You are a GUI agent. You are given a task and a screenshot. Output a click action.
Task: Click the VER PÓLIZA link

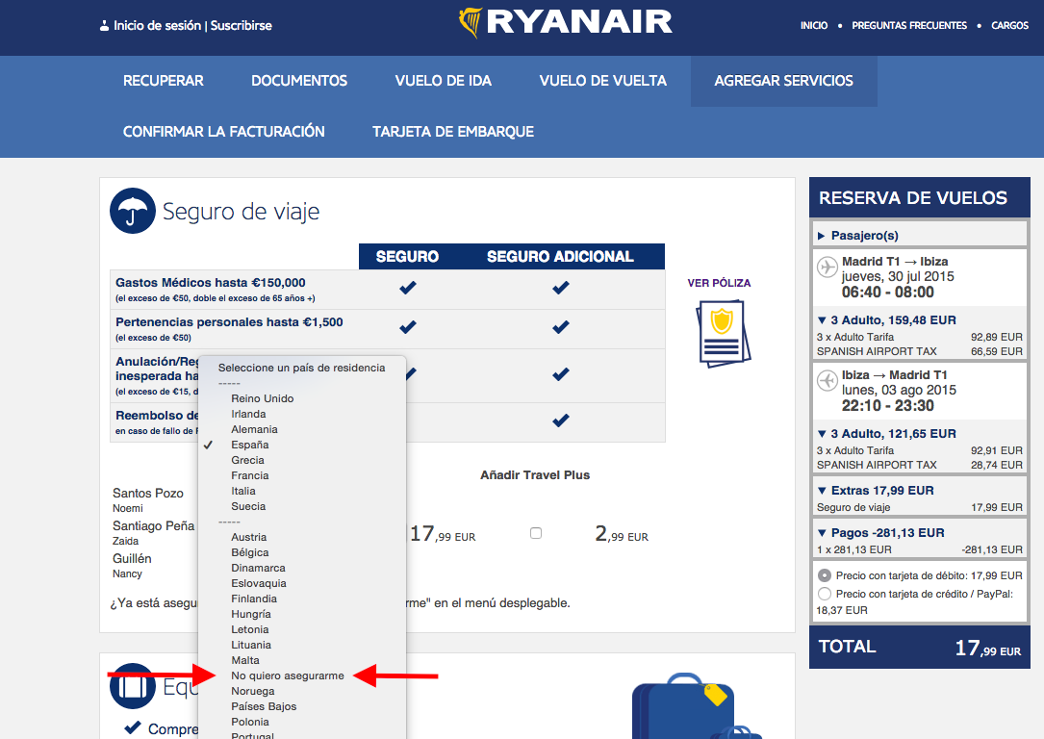point(719,283)
